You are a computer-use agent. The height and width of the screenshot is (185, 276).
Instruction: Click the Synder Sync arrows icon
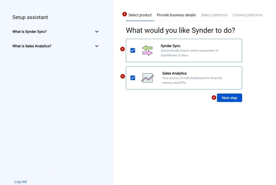[x=147, y=50]
